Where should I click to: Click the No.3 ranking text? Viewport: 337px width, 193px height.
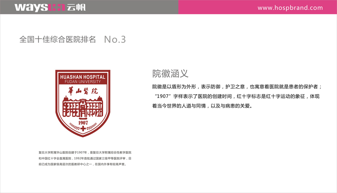click(x=115, y=39)
